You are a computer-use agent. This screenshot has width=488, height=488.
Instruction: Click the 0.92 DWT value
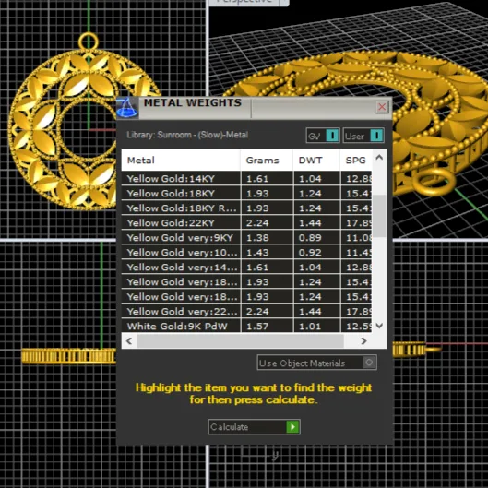click(x=310, y=253)
